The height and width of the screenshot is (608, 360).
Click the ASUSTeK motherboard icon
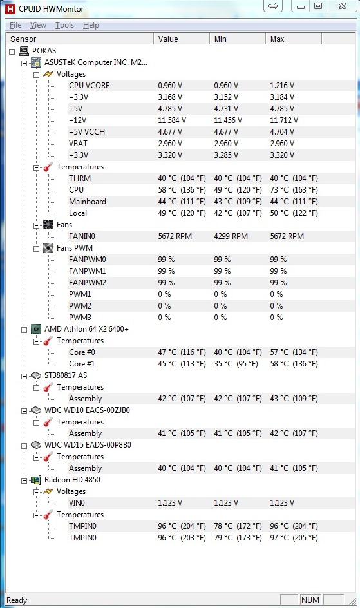[x=36, y=62]
